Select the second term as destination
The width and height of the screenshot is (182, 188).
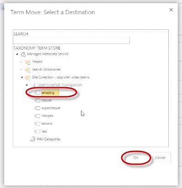tap(47, 123)
